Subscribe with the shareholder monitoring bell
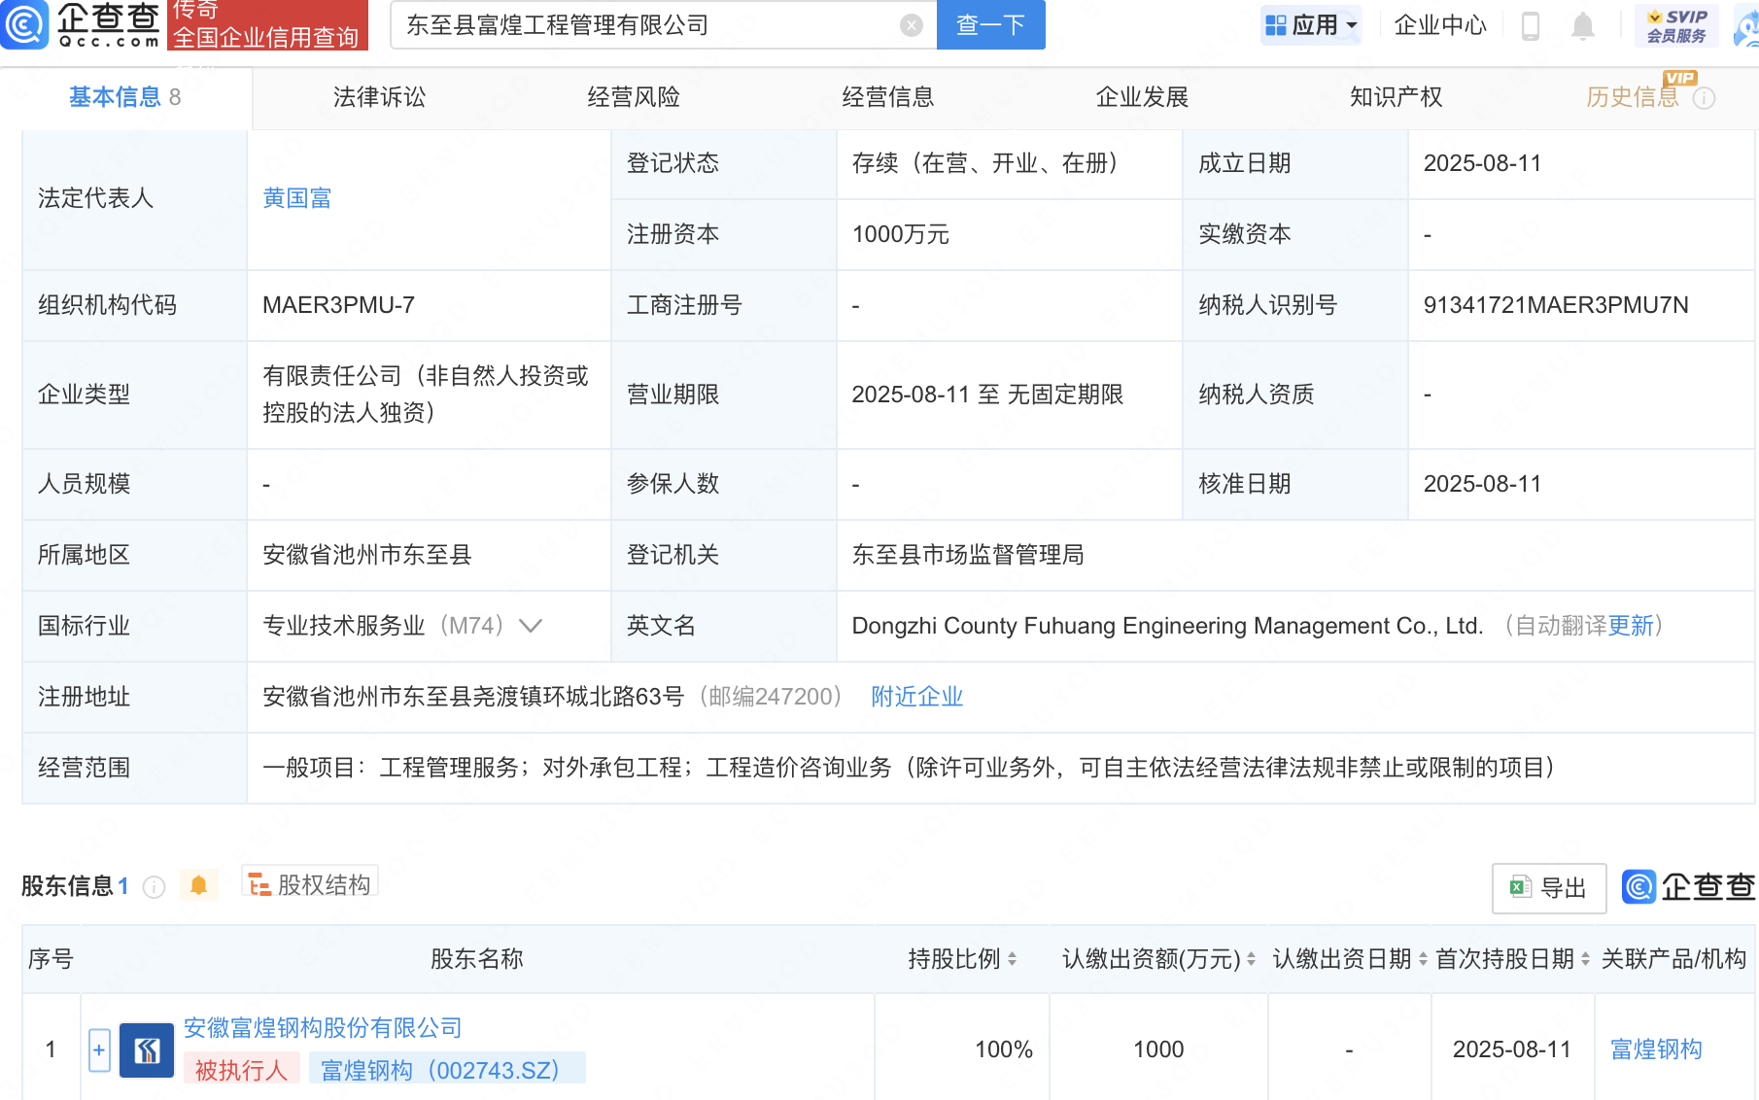The height and width of the screenshot is (1100, 1759). coord(198,885)
